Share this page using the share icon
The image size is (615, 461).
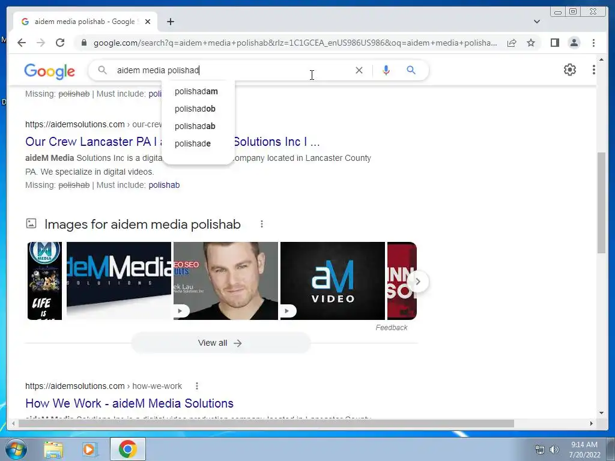coord(512,43)
